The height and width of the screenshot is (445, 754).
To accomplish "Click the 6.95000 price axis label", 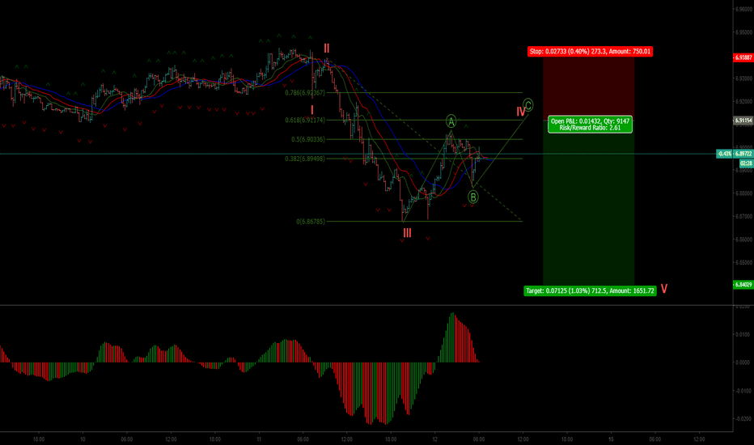I will tap(743, 32).
